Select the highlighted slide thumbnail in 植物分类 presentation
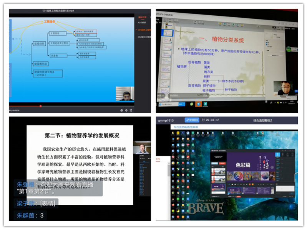Image resolution: width=307 pixels, height=230 pixels. point(167,33)
